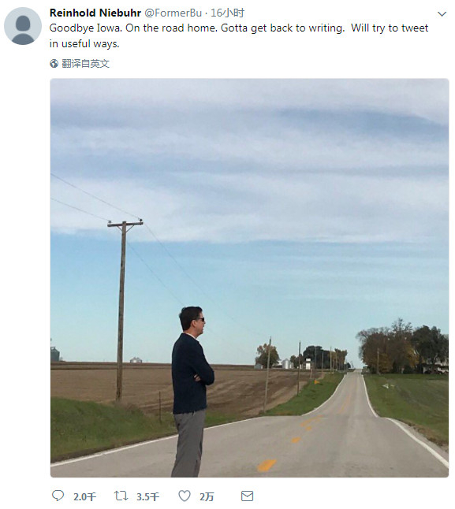Click the @FormerBu handle

[173, 13]
